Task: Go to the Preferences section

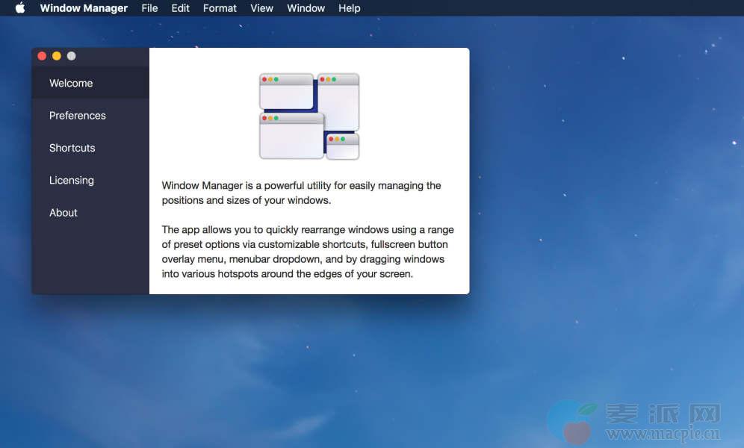Action: (78, 116)
